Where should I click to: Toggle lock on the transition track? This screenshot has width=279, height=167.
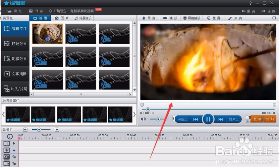pyautogui.click(x=14, y=157)
